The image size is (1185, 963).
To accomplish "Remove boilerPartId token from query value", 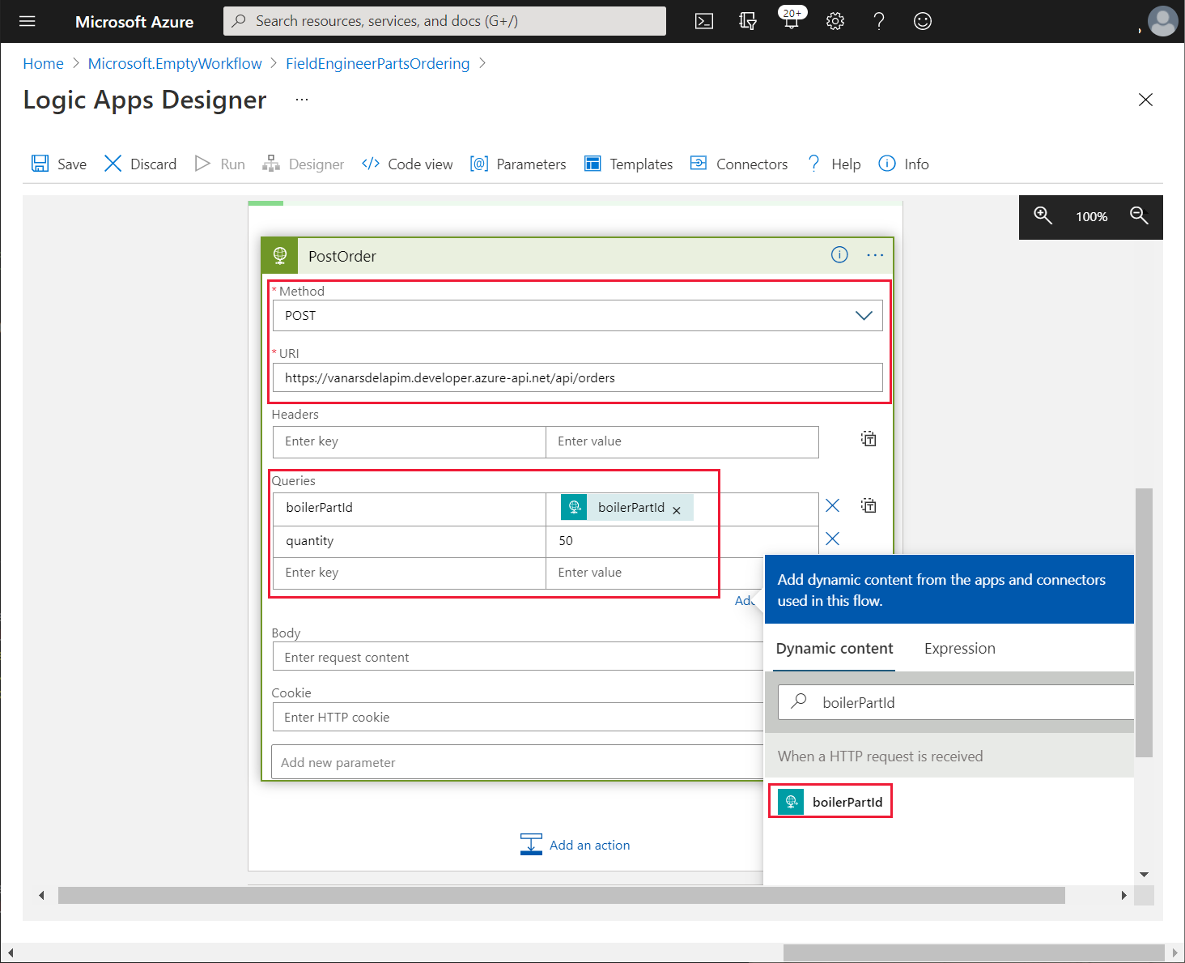I will [677, 510].
